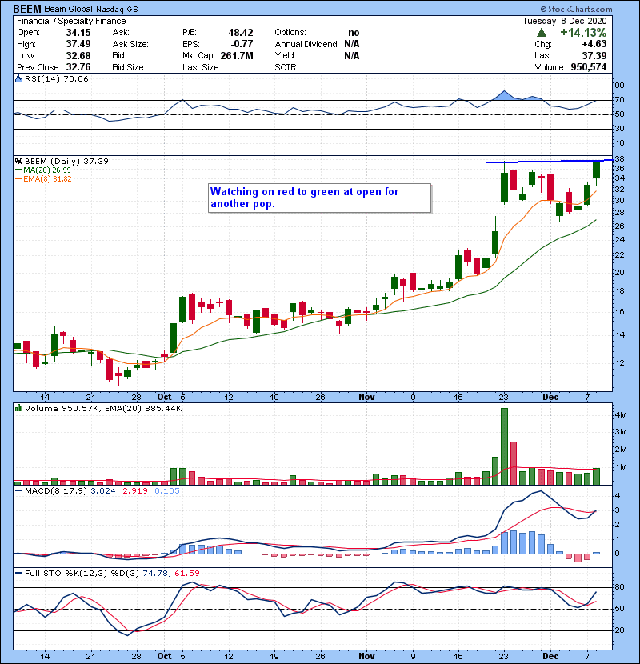This screenshot has width=640, height=664.
Task: Click the 'BEEM (Daily) 37.39' chart label
Action: [x=66, y=161]
